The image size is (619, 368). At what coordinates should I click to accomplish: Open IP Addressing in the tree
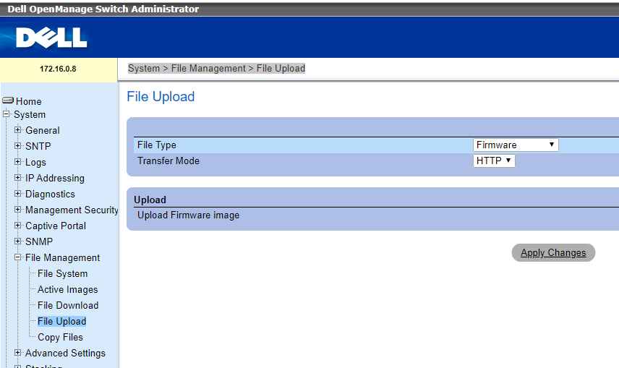pos(55,178)
